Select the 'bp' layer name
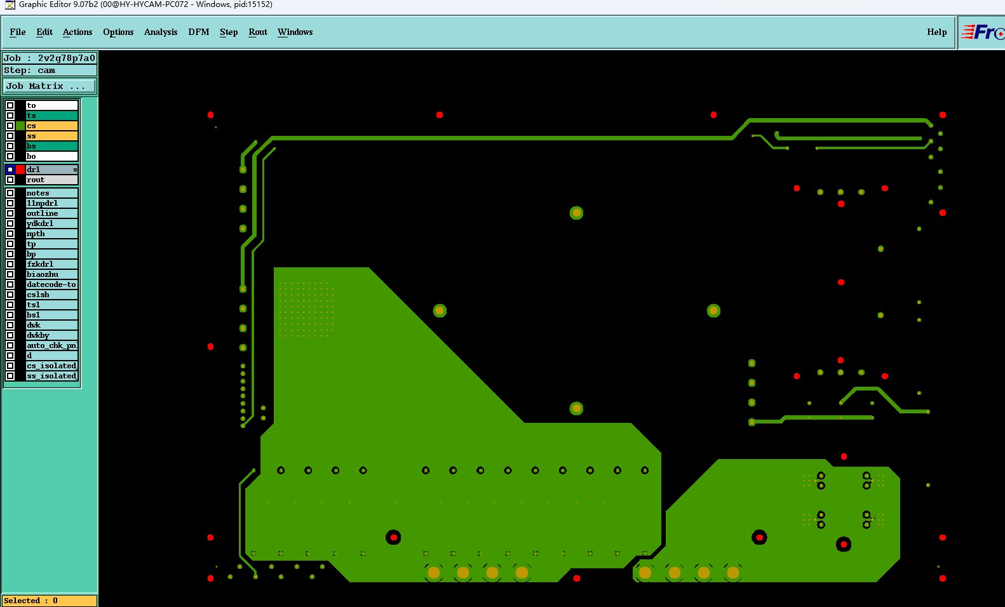The height and width of the screenshot is (607, 1005). click(x=51, y=254)
